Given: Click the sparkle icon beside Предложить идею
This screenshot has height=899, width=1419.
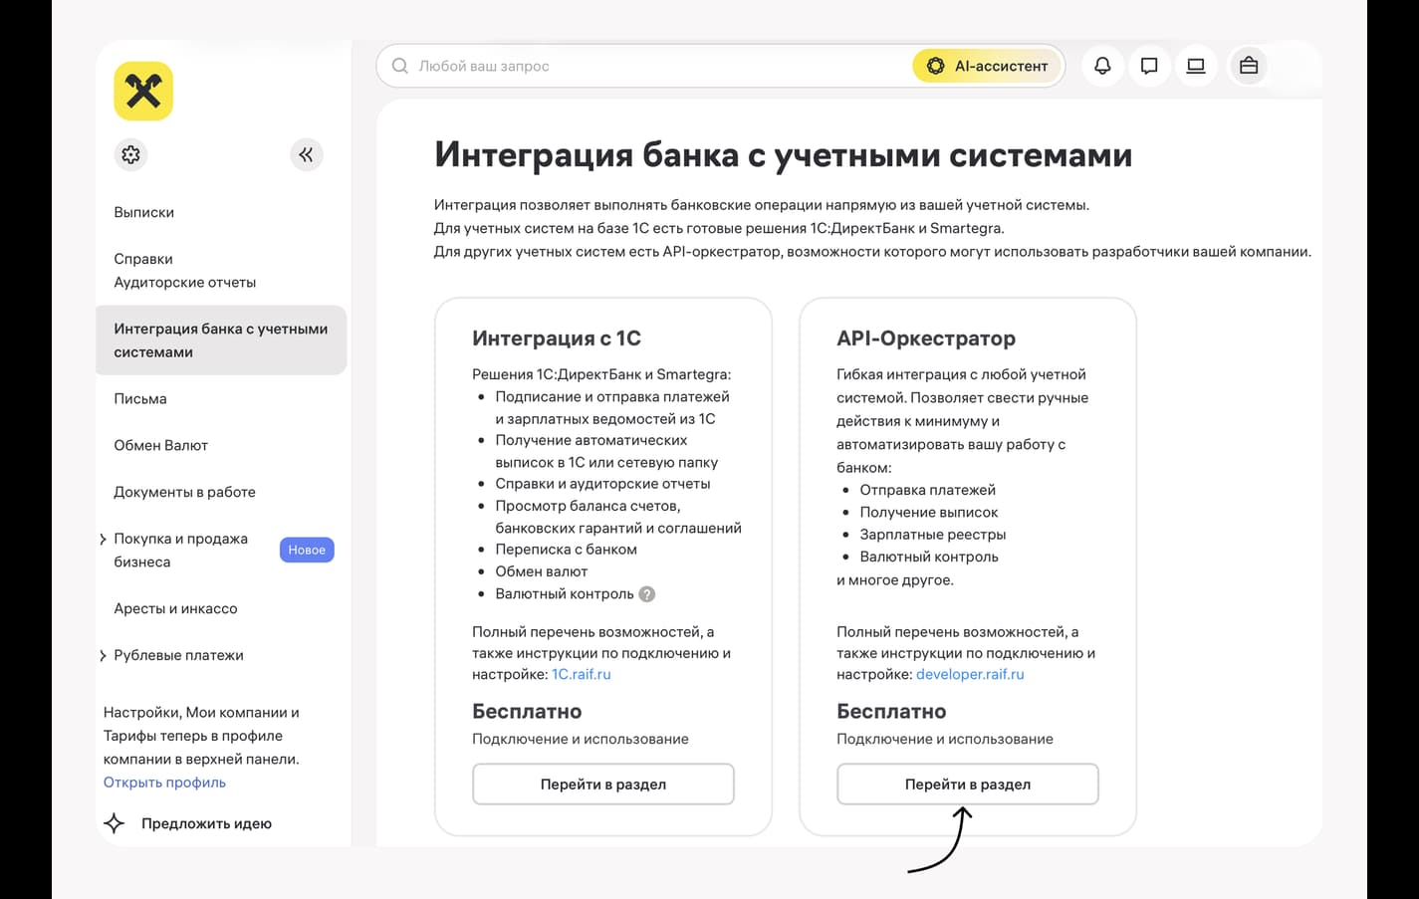Looking at the screenshot, I should 115,823.
